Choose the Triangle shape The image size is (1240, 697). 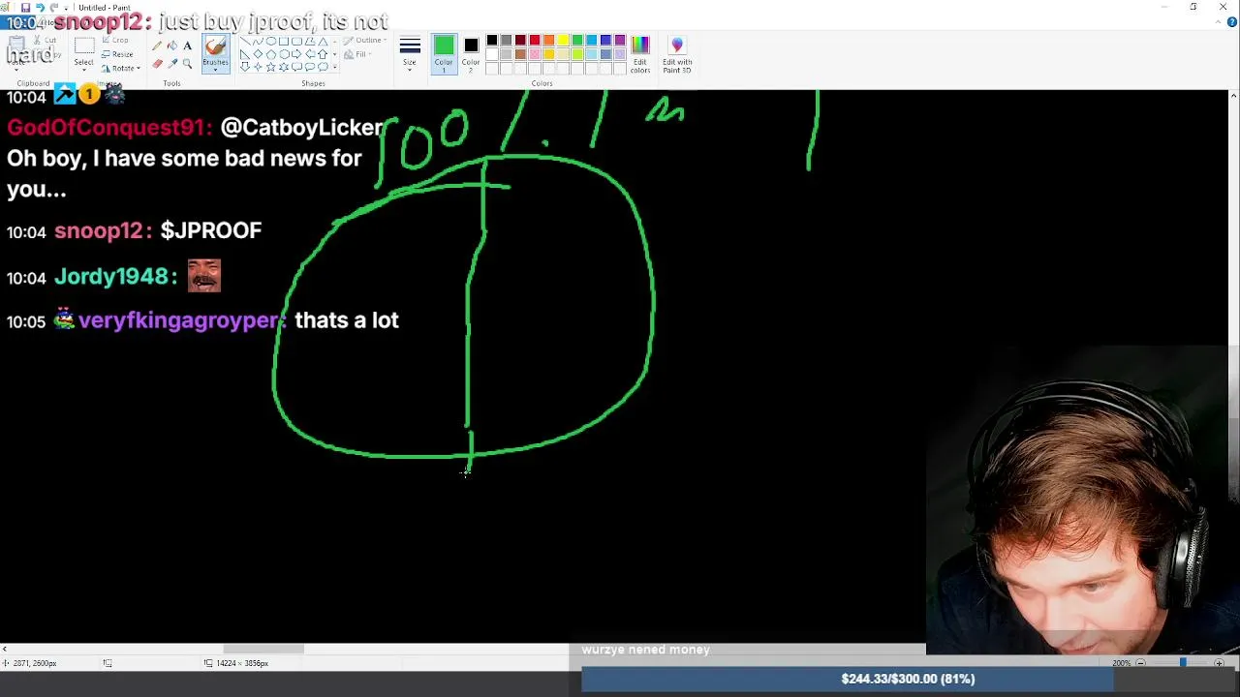coord(323,41)
